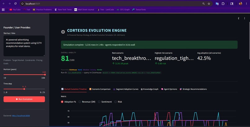The height and width of the screenshot is (127, 250).
Task: Open the Tree - LeetCode bookmark
Action: (x=105, y=10)
